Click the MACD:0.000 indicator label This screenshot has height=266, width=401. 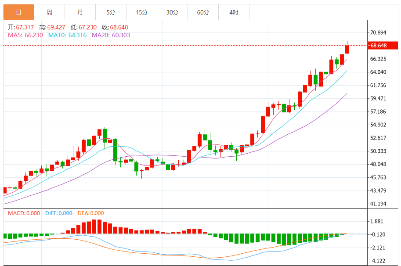click(23, 213)
